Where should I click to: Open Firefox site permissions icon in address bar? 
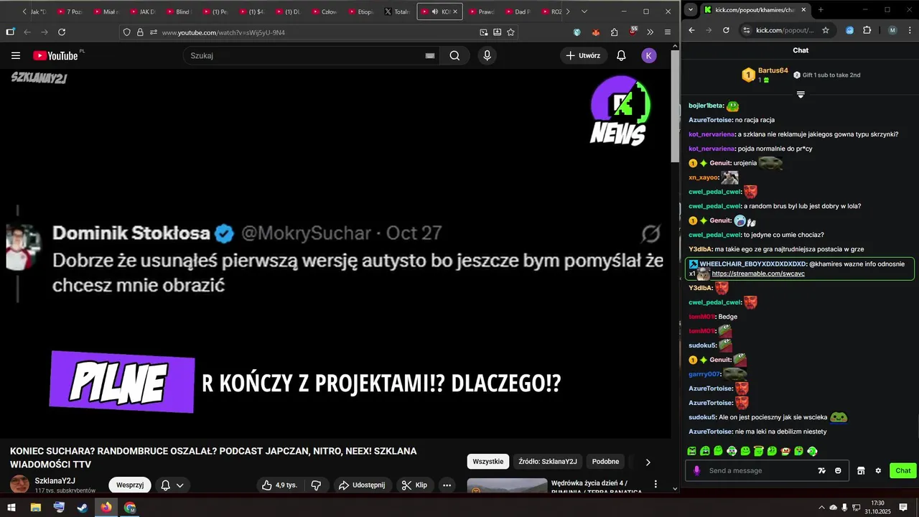coord(153,32)
